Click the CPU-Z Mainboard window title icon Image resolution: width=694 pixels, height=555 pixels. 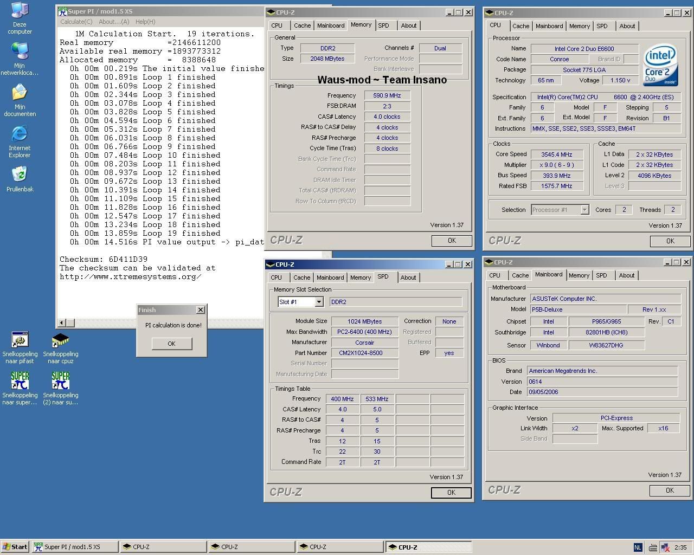(489, 262)
